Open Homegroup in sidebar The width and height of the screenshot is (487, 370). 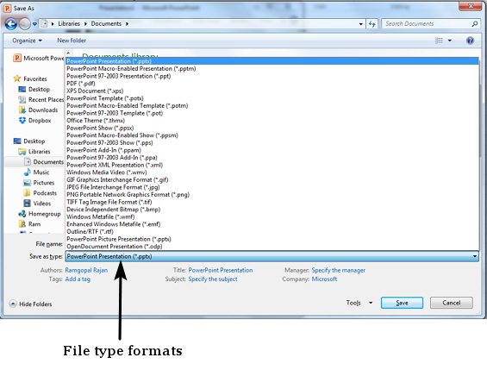point(39,214)
